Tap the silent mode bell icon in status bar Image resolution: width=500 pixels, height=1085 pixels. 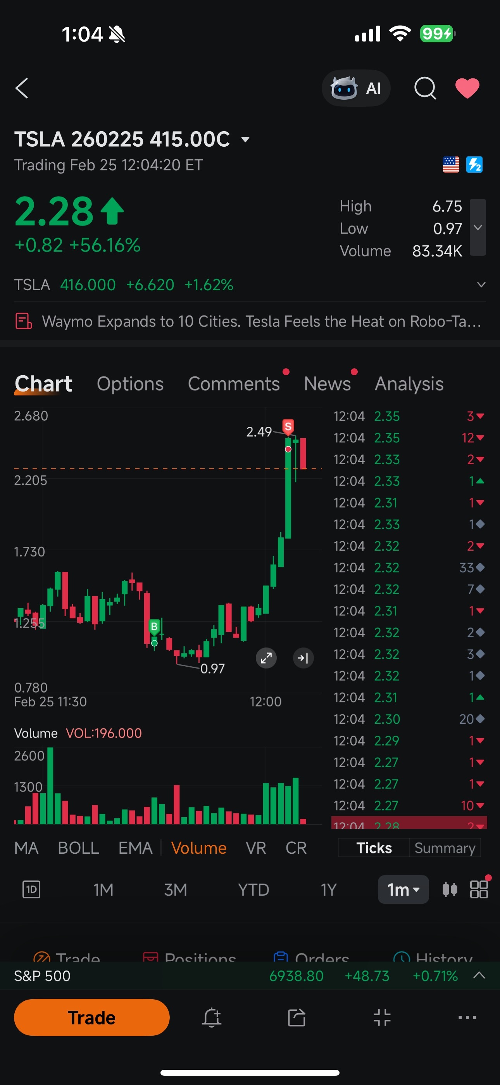click(117, 34)
